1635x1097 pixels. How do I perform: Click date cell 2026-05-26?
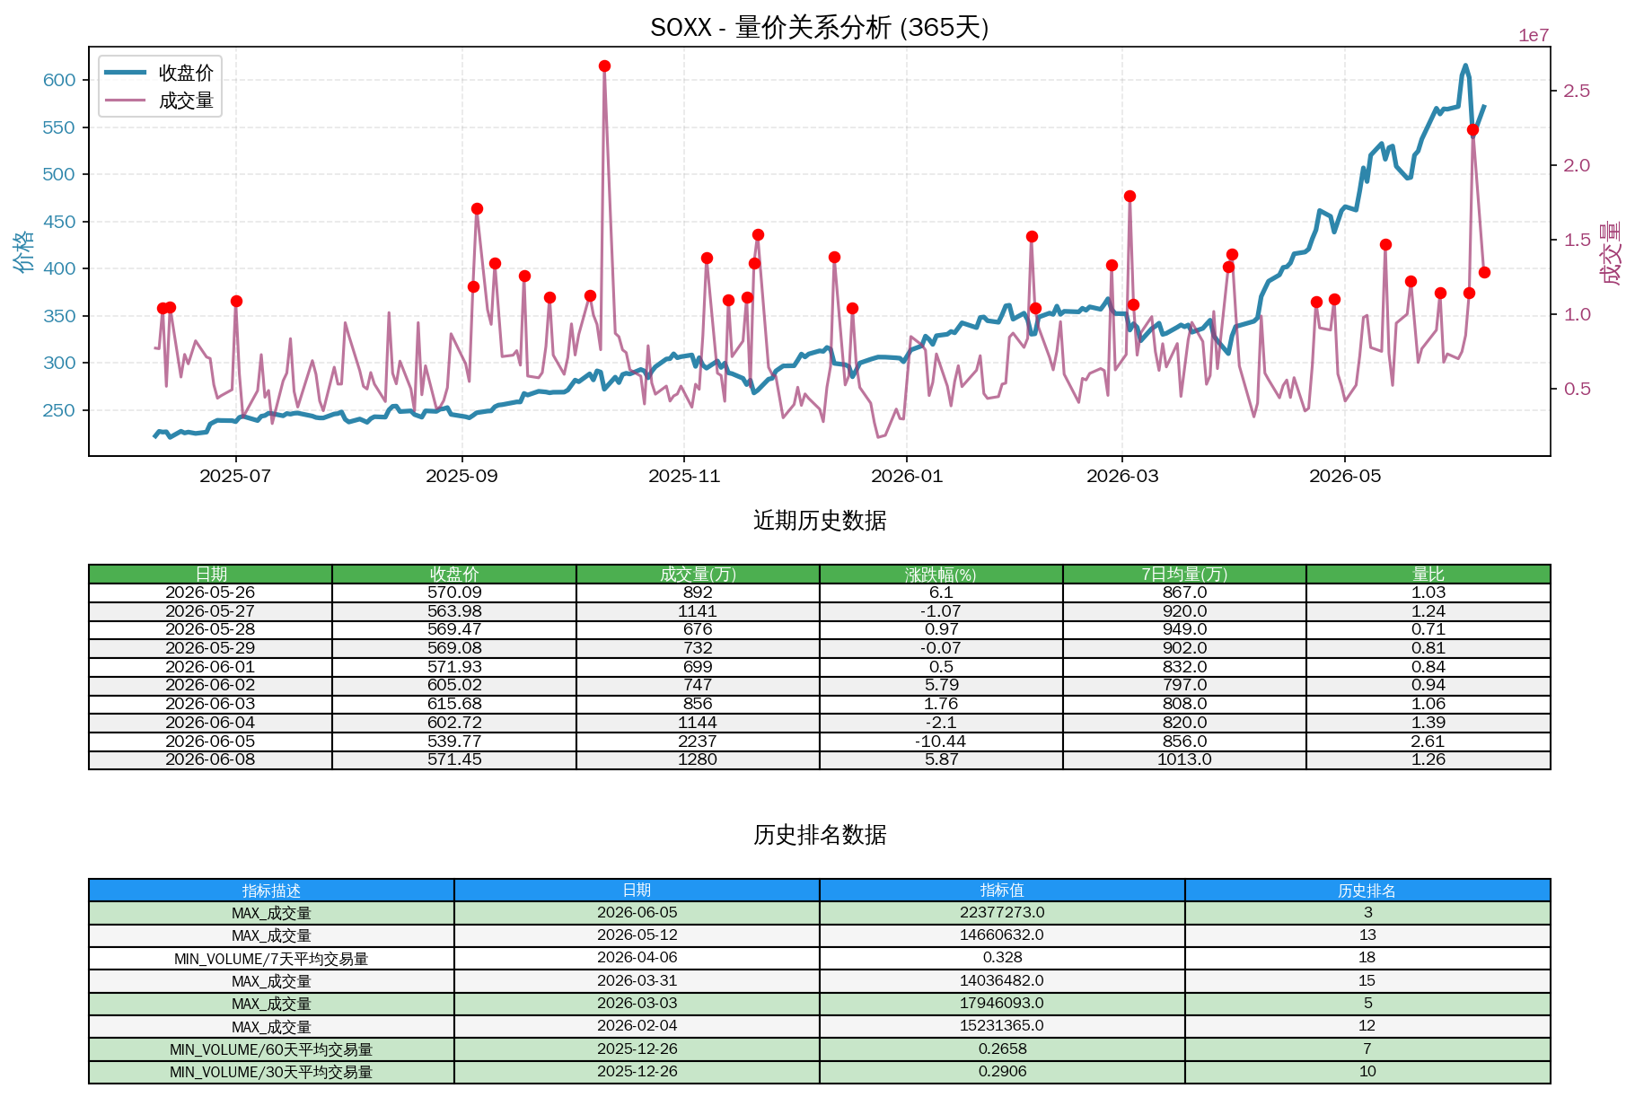[x=211, y=592]
